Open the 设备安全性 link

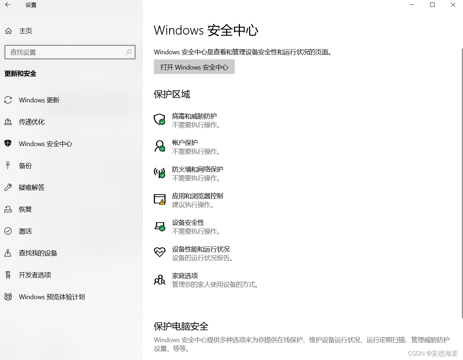pyautogui.click(x=188, y=222)
